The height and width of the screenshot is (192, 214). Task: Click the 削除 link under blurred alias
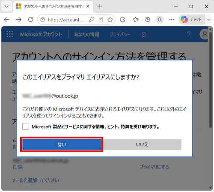click(18, 167)
